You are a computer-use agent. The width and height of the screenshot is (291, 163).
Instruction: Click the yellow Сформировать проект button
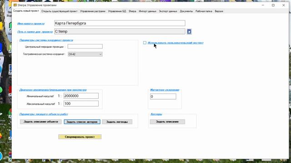(x=80, y=137)
